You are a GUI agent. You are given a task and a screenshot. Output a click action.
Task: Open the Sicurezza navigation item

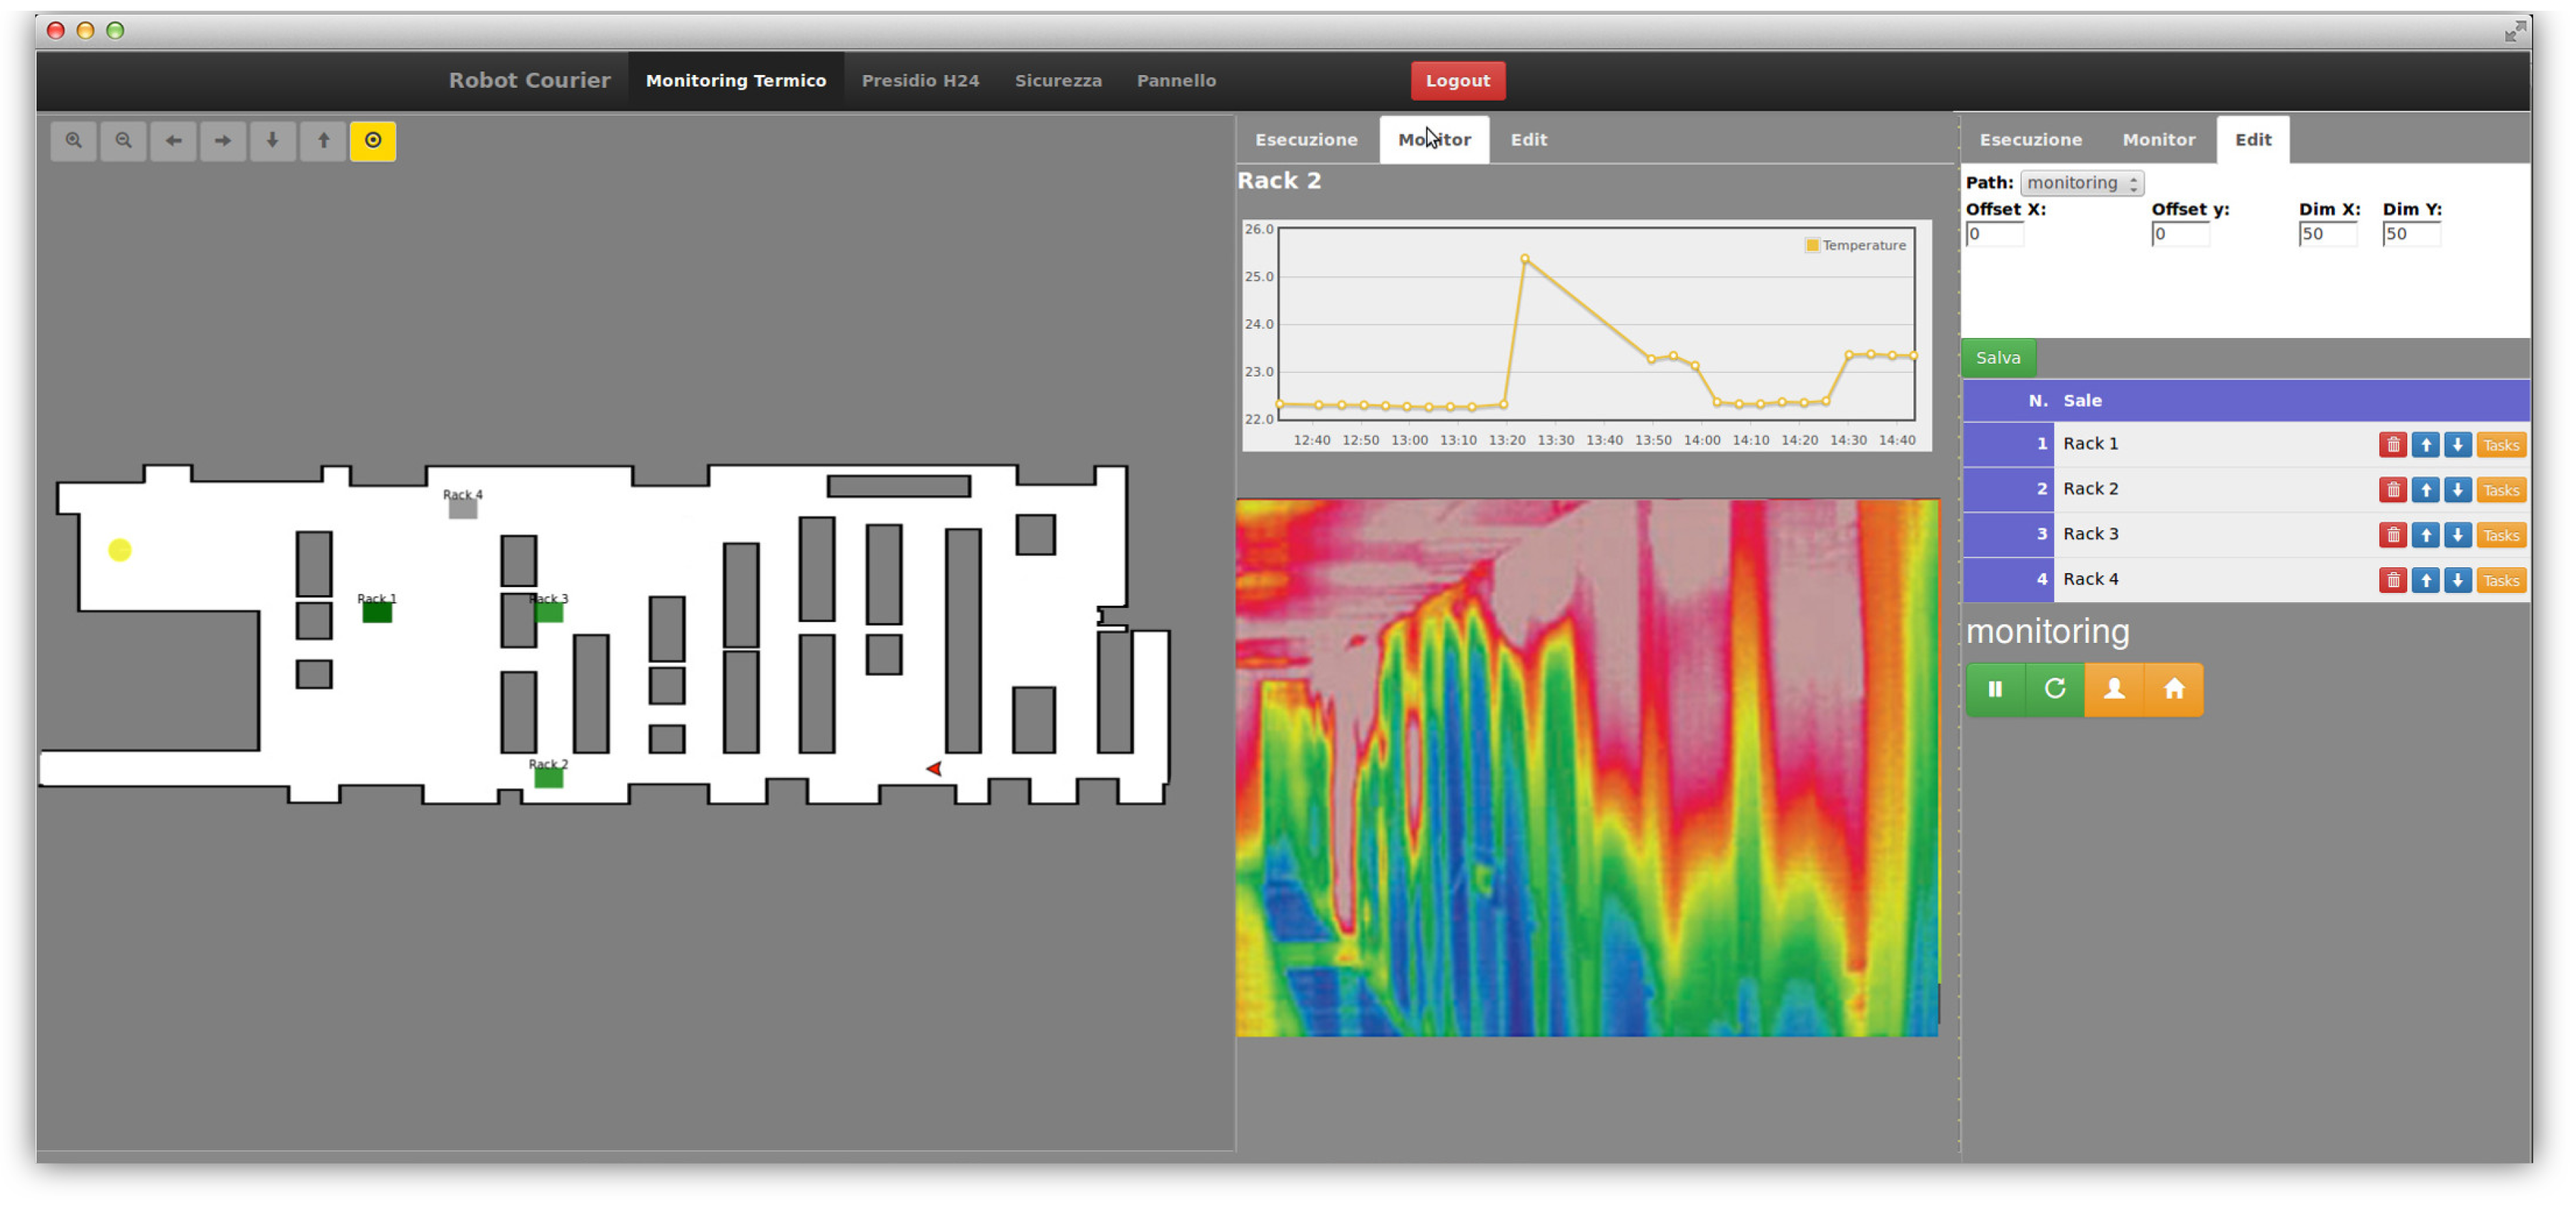(1058, 81)
